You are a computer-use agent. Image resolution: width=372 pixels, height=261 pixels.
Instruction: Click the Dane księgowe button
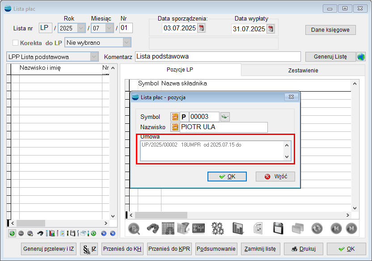[x=330, y=30]
